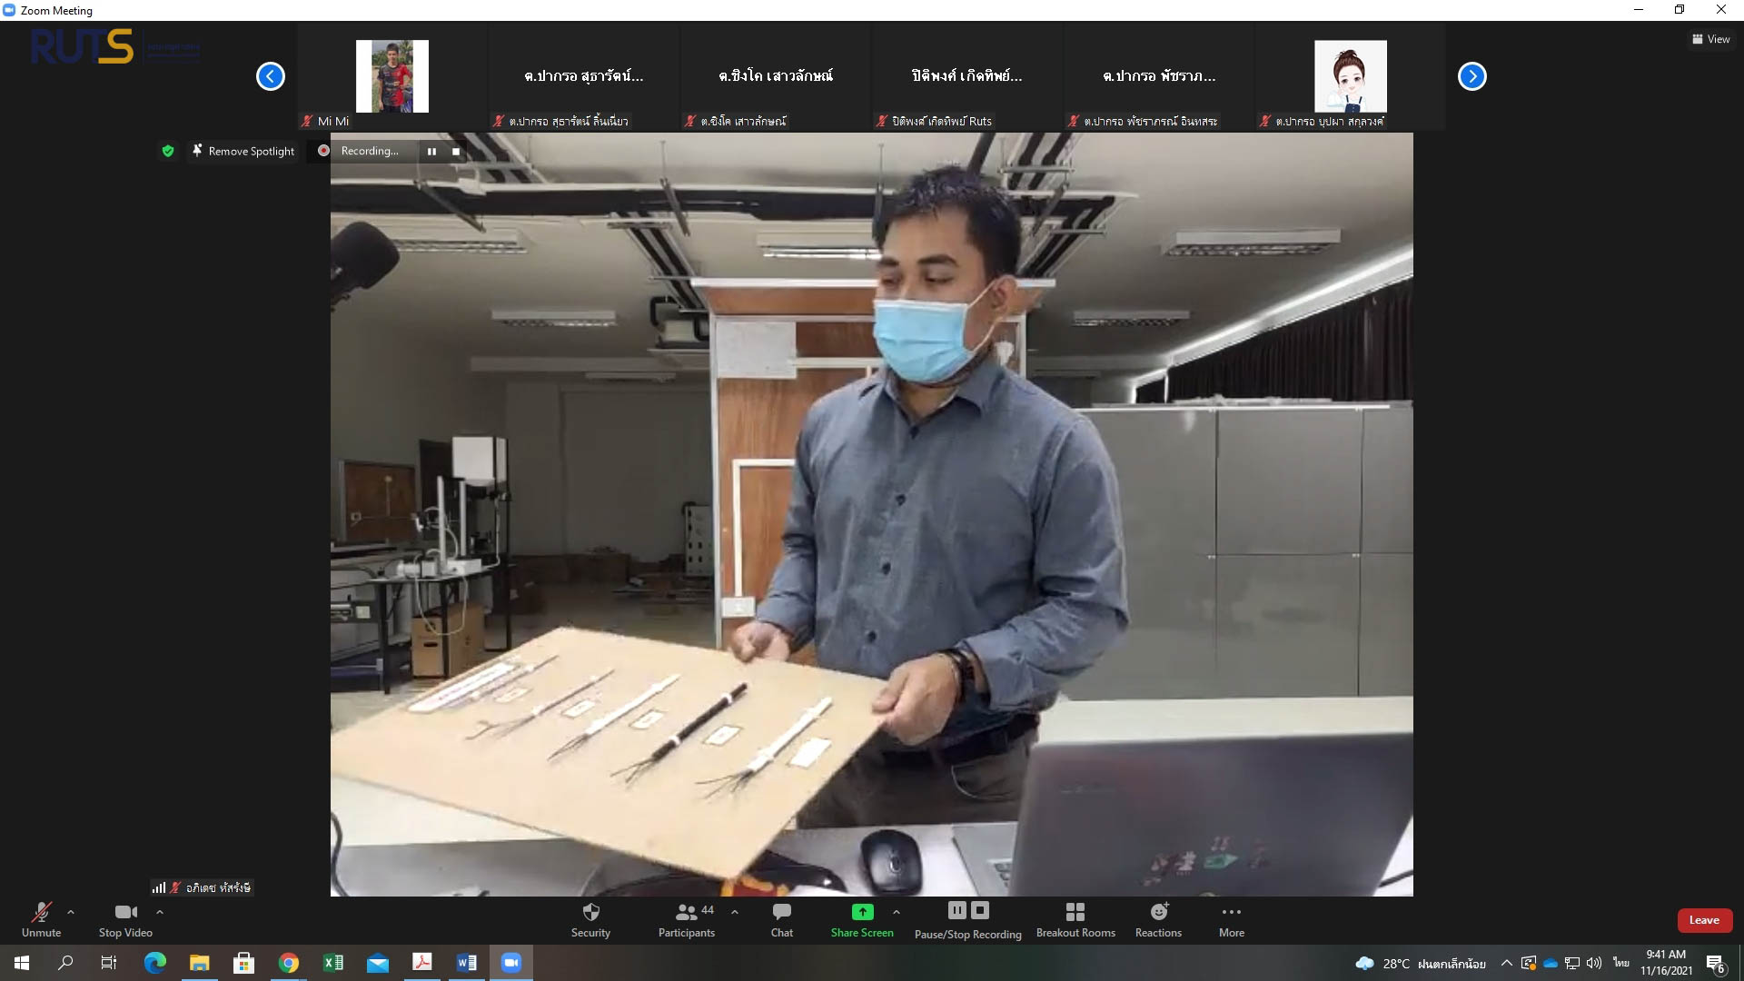Image resolution: width=1744 pixels, height=981 pixels.
Task: Open the More options menu
Action: point(1232,919)
